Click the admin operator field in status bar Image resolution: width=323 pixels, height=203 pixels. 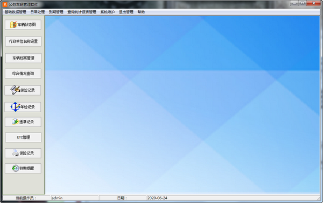(74, 198)
